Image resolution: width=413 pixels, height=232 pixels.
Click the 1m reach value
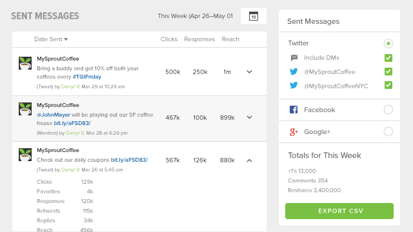pos(227,72)
